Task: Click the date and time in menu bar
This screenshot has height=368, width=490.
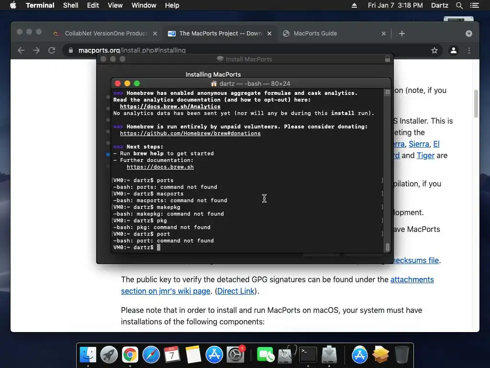Action: point(395,5)
